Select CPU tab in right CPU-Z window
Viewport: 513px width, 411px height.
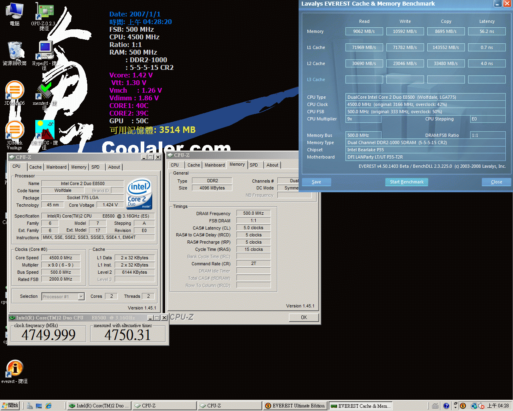pos(175,165)
